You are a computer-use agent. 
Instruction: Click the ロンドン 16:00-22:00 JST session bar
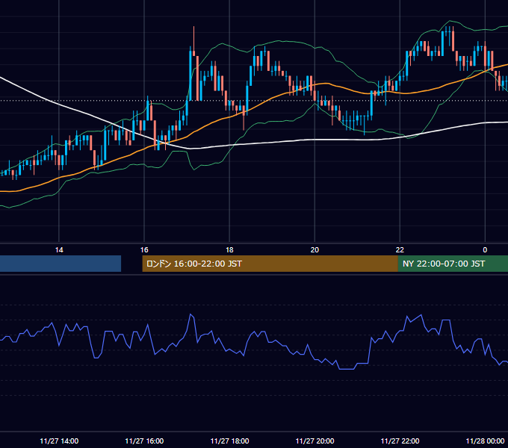point(270,264)
